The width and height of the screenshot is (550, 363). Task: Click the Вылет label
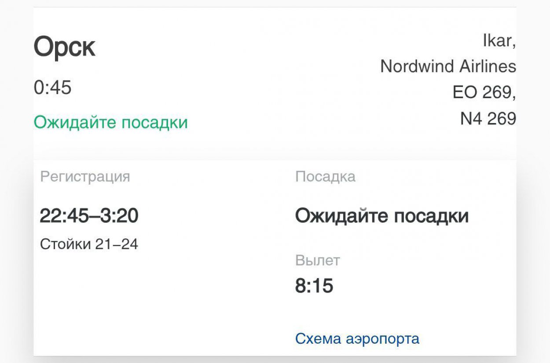318,260
